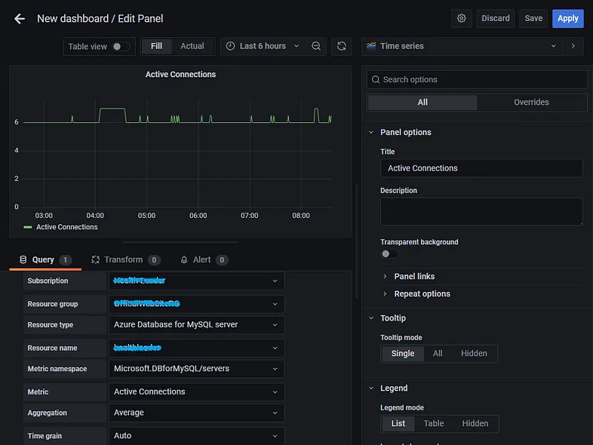Set Tooltip mode to Single

tap(402, 354)
